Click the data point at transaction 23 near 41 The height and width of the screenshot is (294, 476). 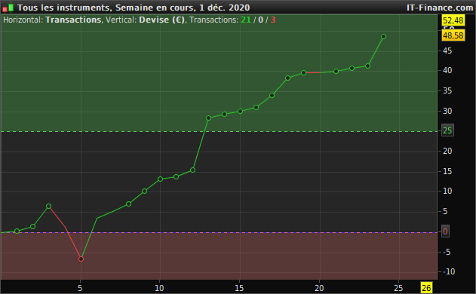click(367, 66)
